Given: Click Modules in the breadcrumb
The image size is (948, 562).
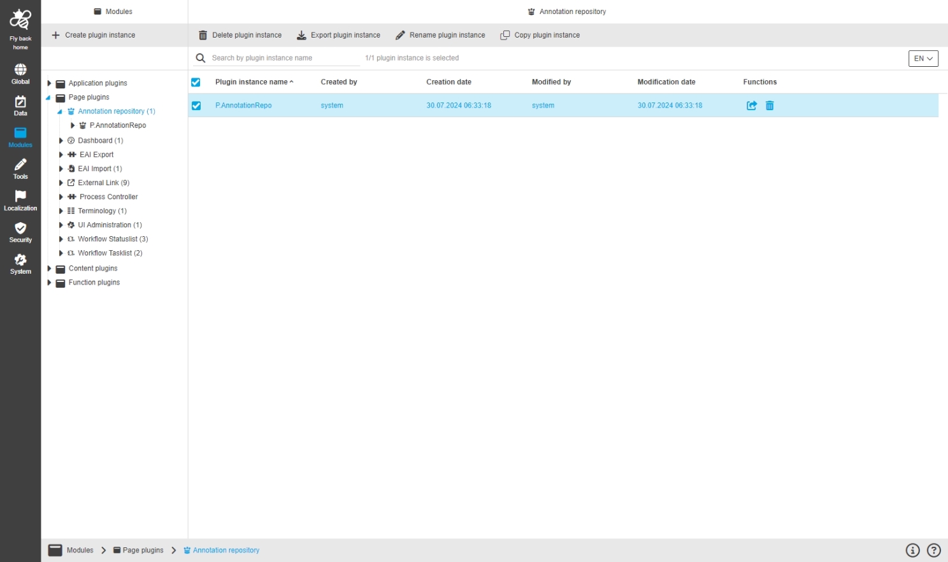Looking at the screenshot, I should (80, 551).
